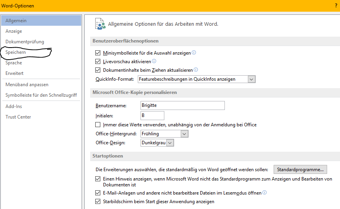Click info icon beside E-Mail-Anlagen Lesemodus option
This screenshot has height=209, width=340.
coord(265,192)
